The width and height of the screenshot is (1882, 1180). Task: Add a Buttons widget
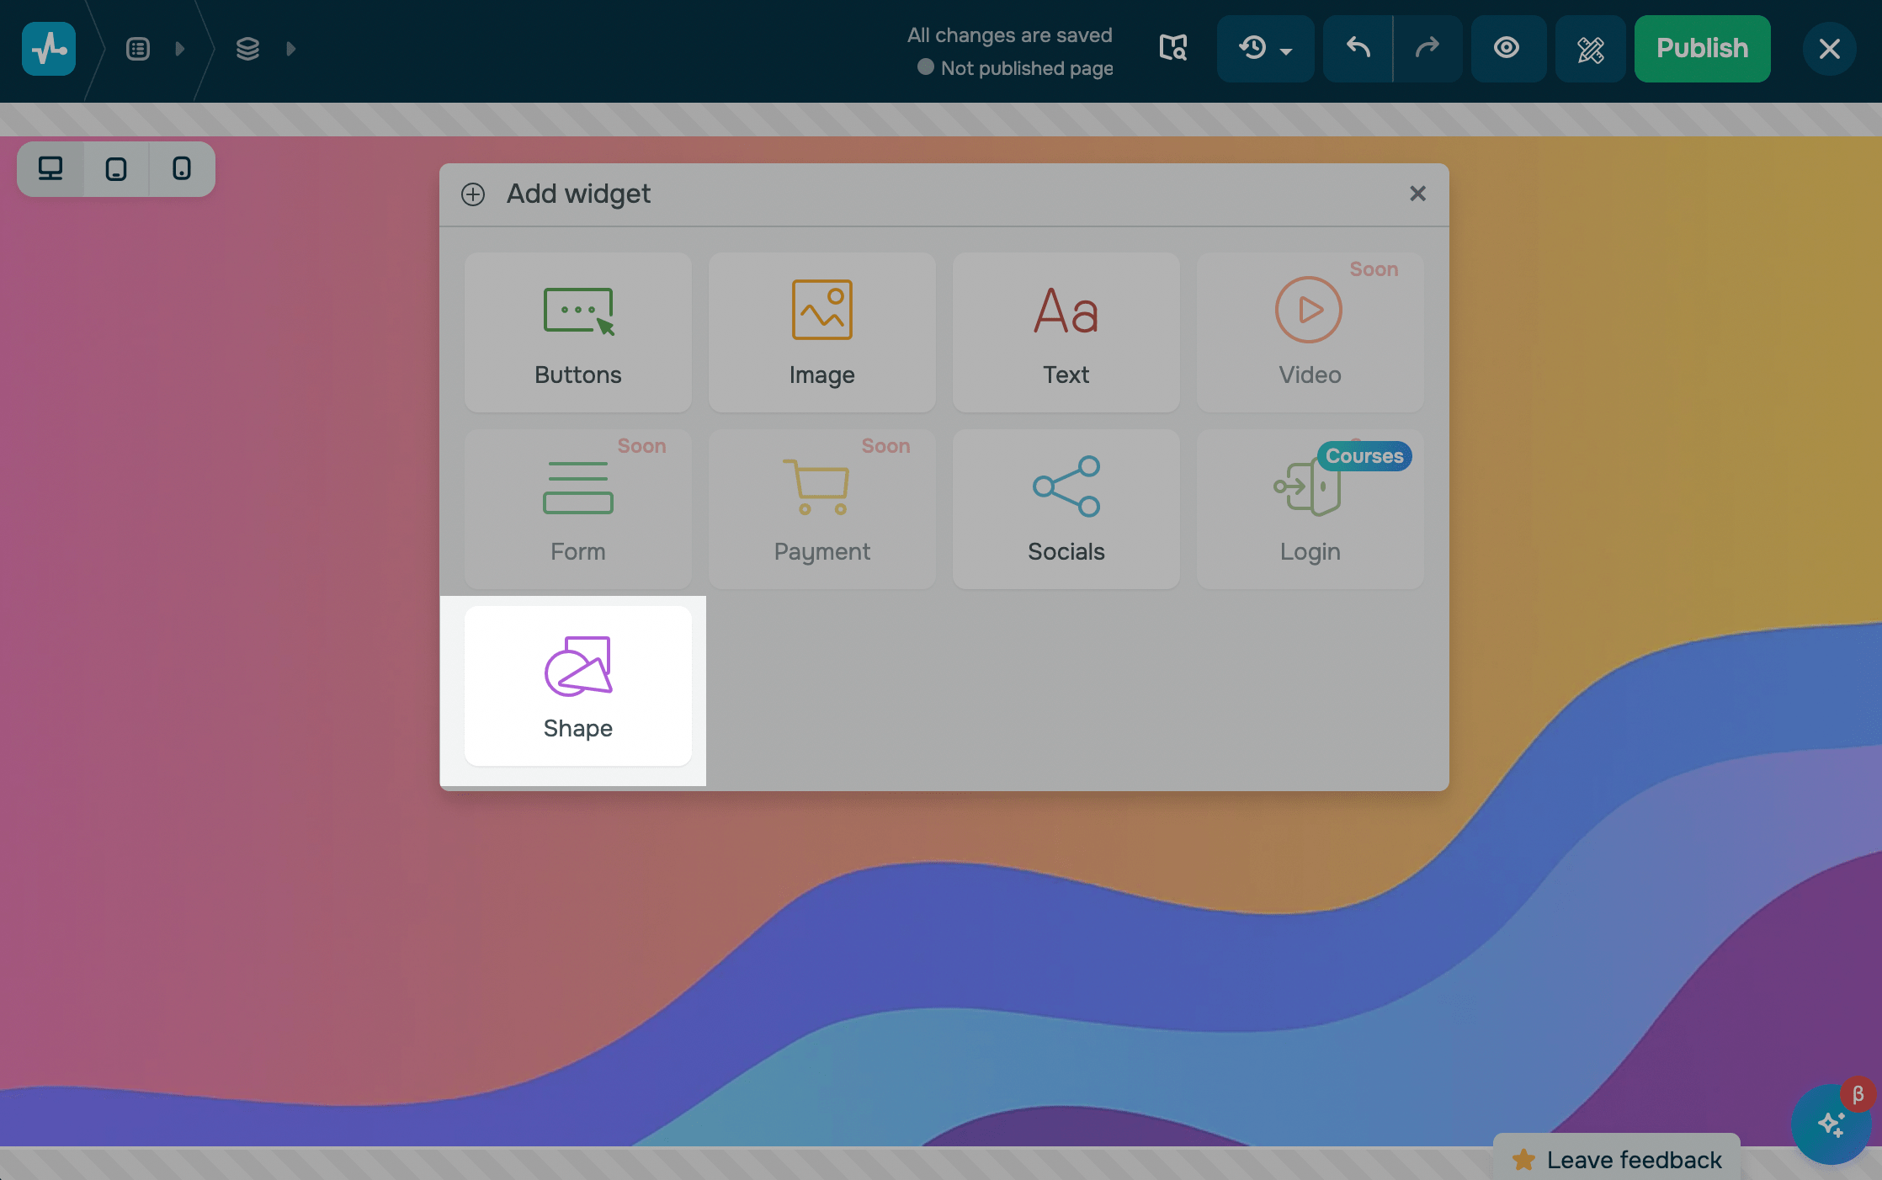click(577, 332)
